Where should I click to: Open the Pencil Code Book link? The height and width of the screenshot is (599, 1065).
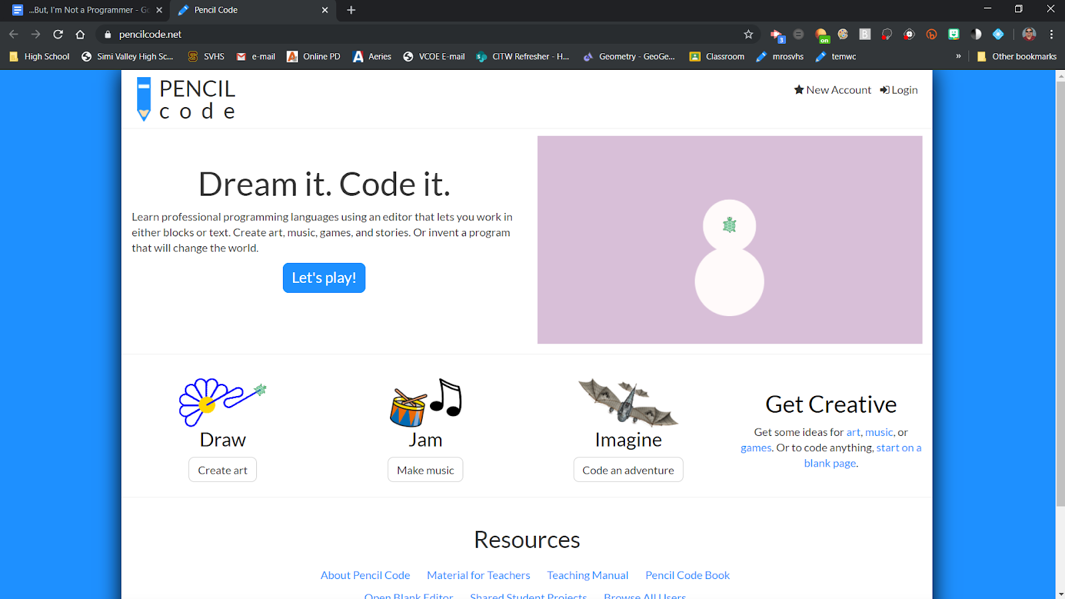688,575
